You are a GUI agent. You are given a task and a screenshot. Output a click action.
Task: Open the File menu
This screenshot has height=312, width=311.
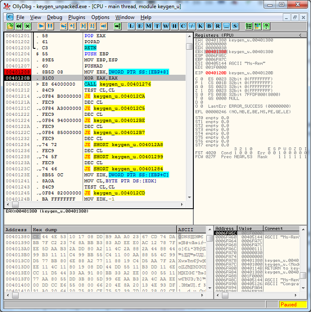coord(20,17)
